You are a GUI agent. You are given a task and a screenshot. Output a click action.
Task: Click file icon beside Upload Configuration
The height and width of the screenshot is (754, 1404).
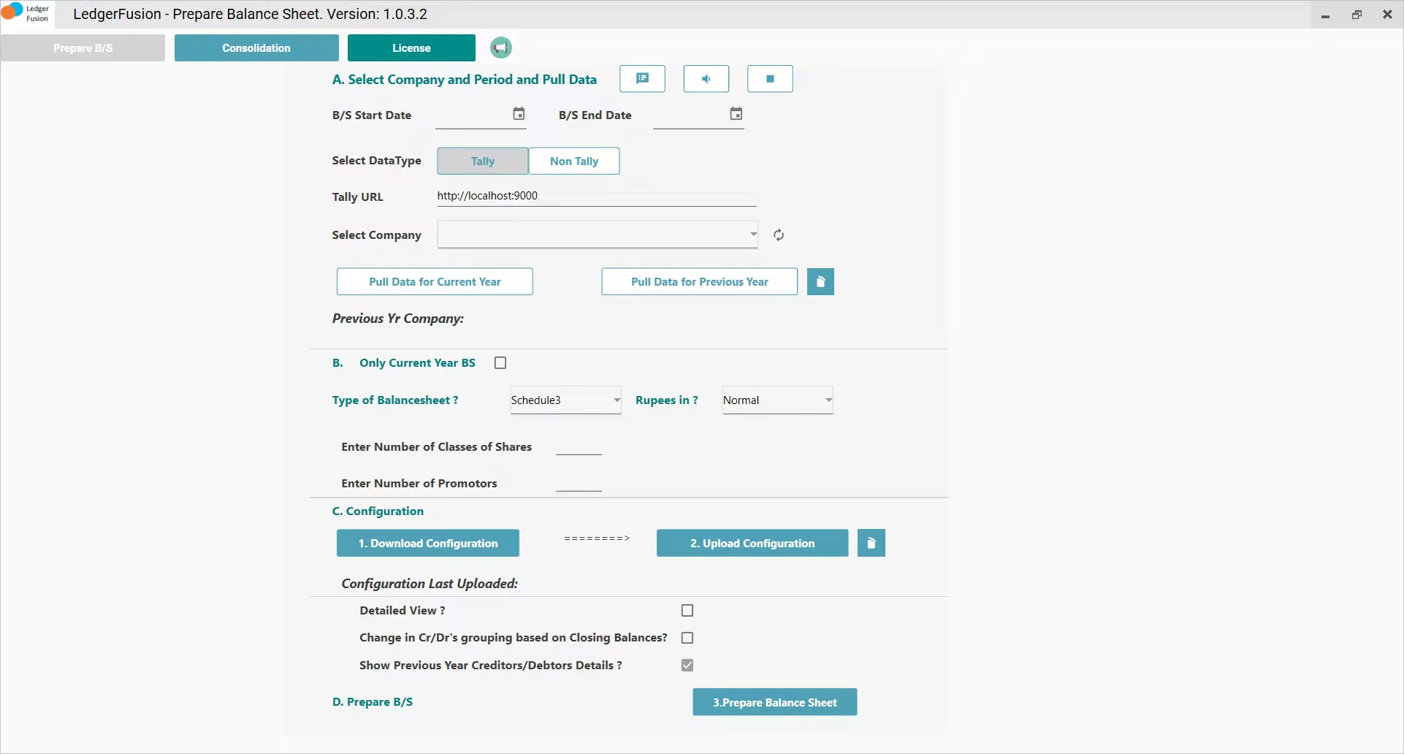pyautogui.click(x=871, y=543)
